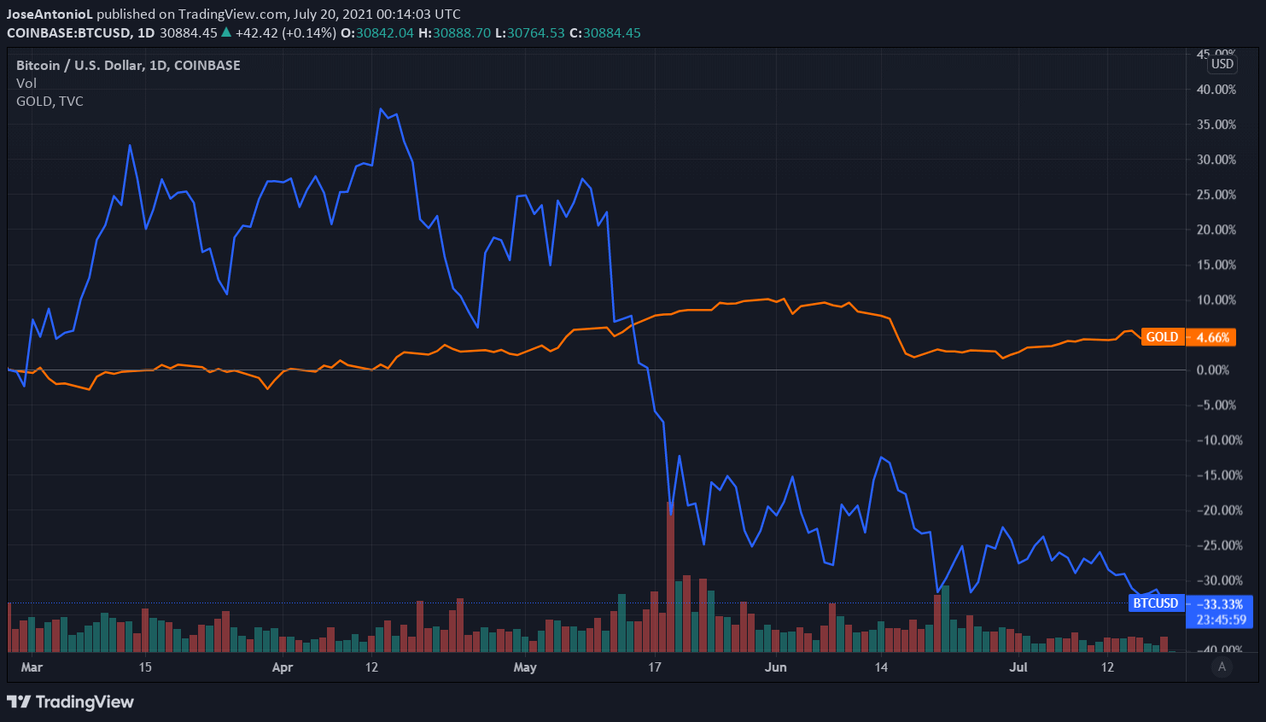This screenshot has height=722, width=1266.
Task: Click the Jul label on time axis
Action: 1018,667
